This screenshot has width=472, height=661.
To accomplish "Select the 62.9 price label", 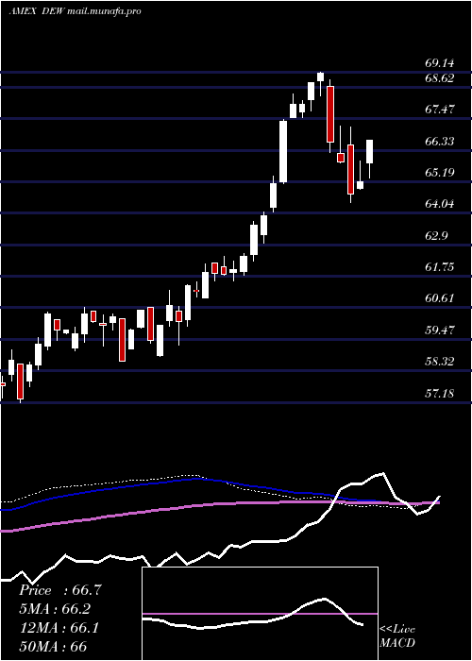I will [x=436, y=235].
